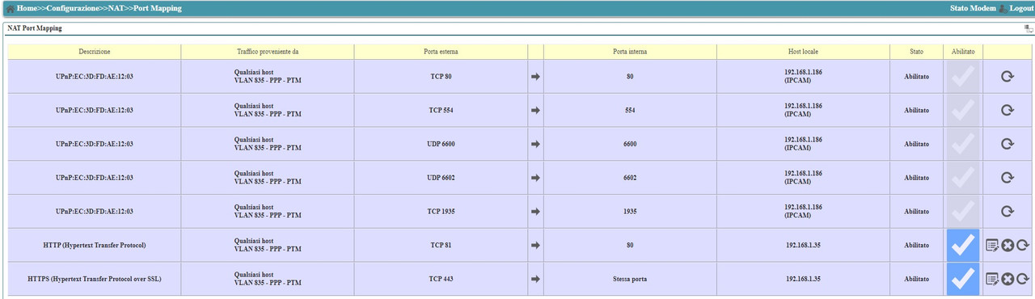This screenshot has width=1035, height=299.
Task: Click host 192.168.1.35 in the HTTP row
Action: (x=803, y=245)
